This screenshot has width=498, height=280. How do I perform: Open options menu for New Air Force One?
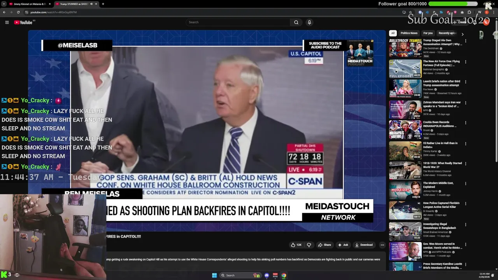465,62
